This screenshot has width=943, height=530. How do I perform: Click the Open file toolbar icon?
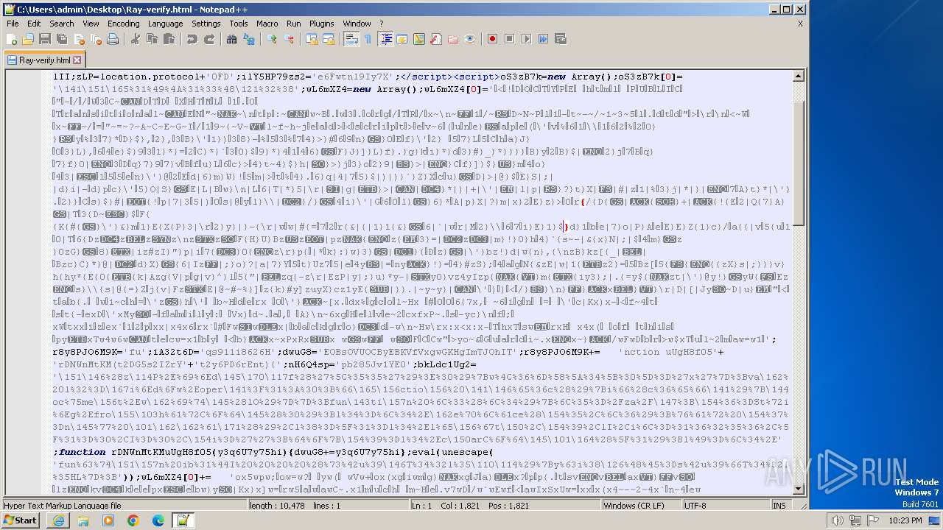(x=28, y=39)
